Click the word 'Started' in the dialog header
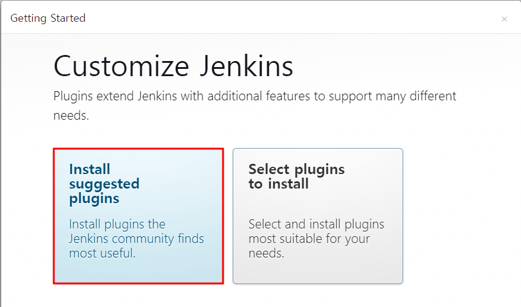 [x=68, y=18]
